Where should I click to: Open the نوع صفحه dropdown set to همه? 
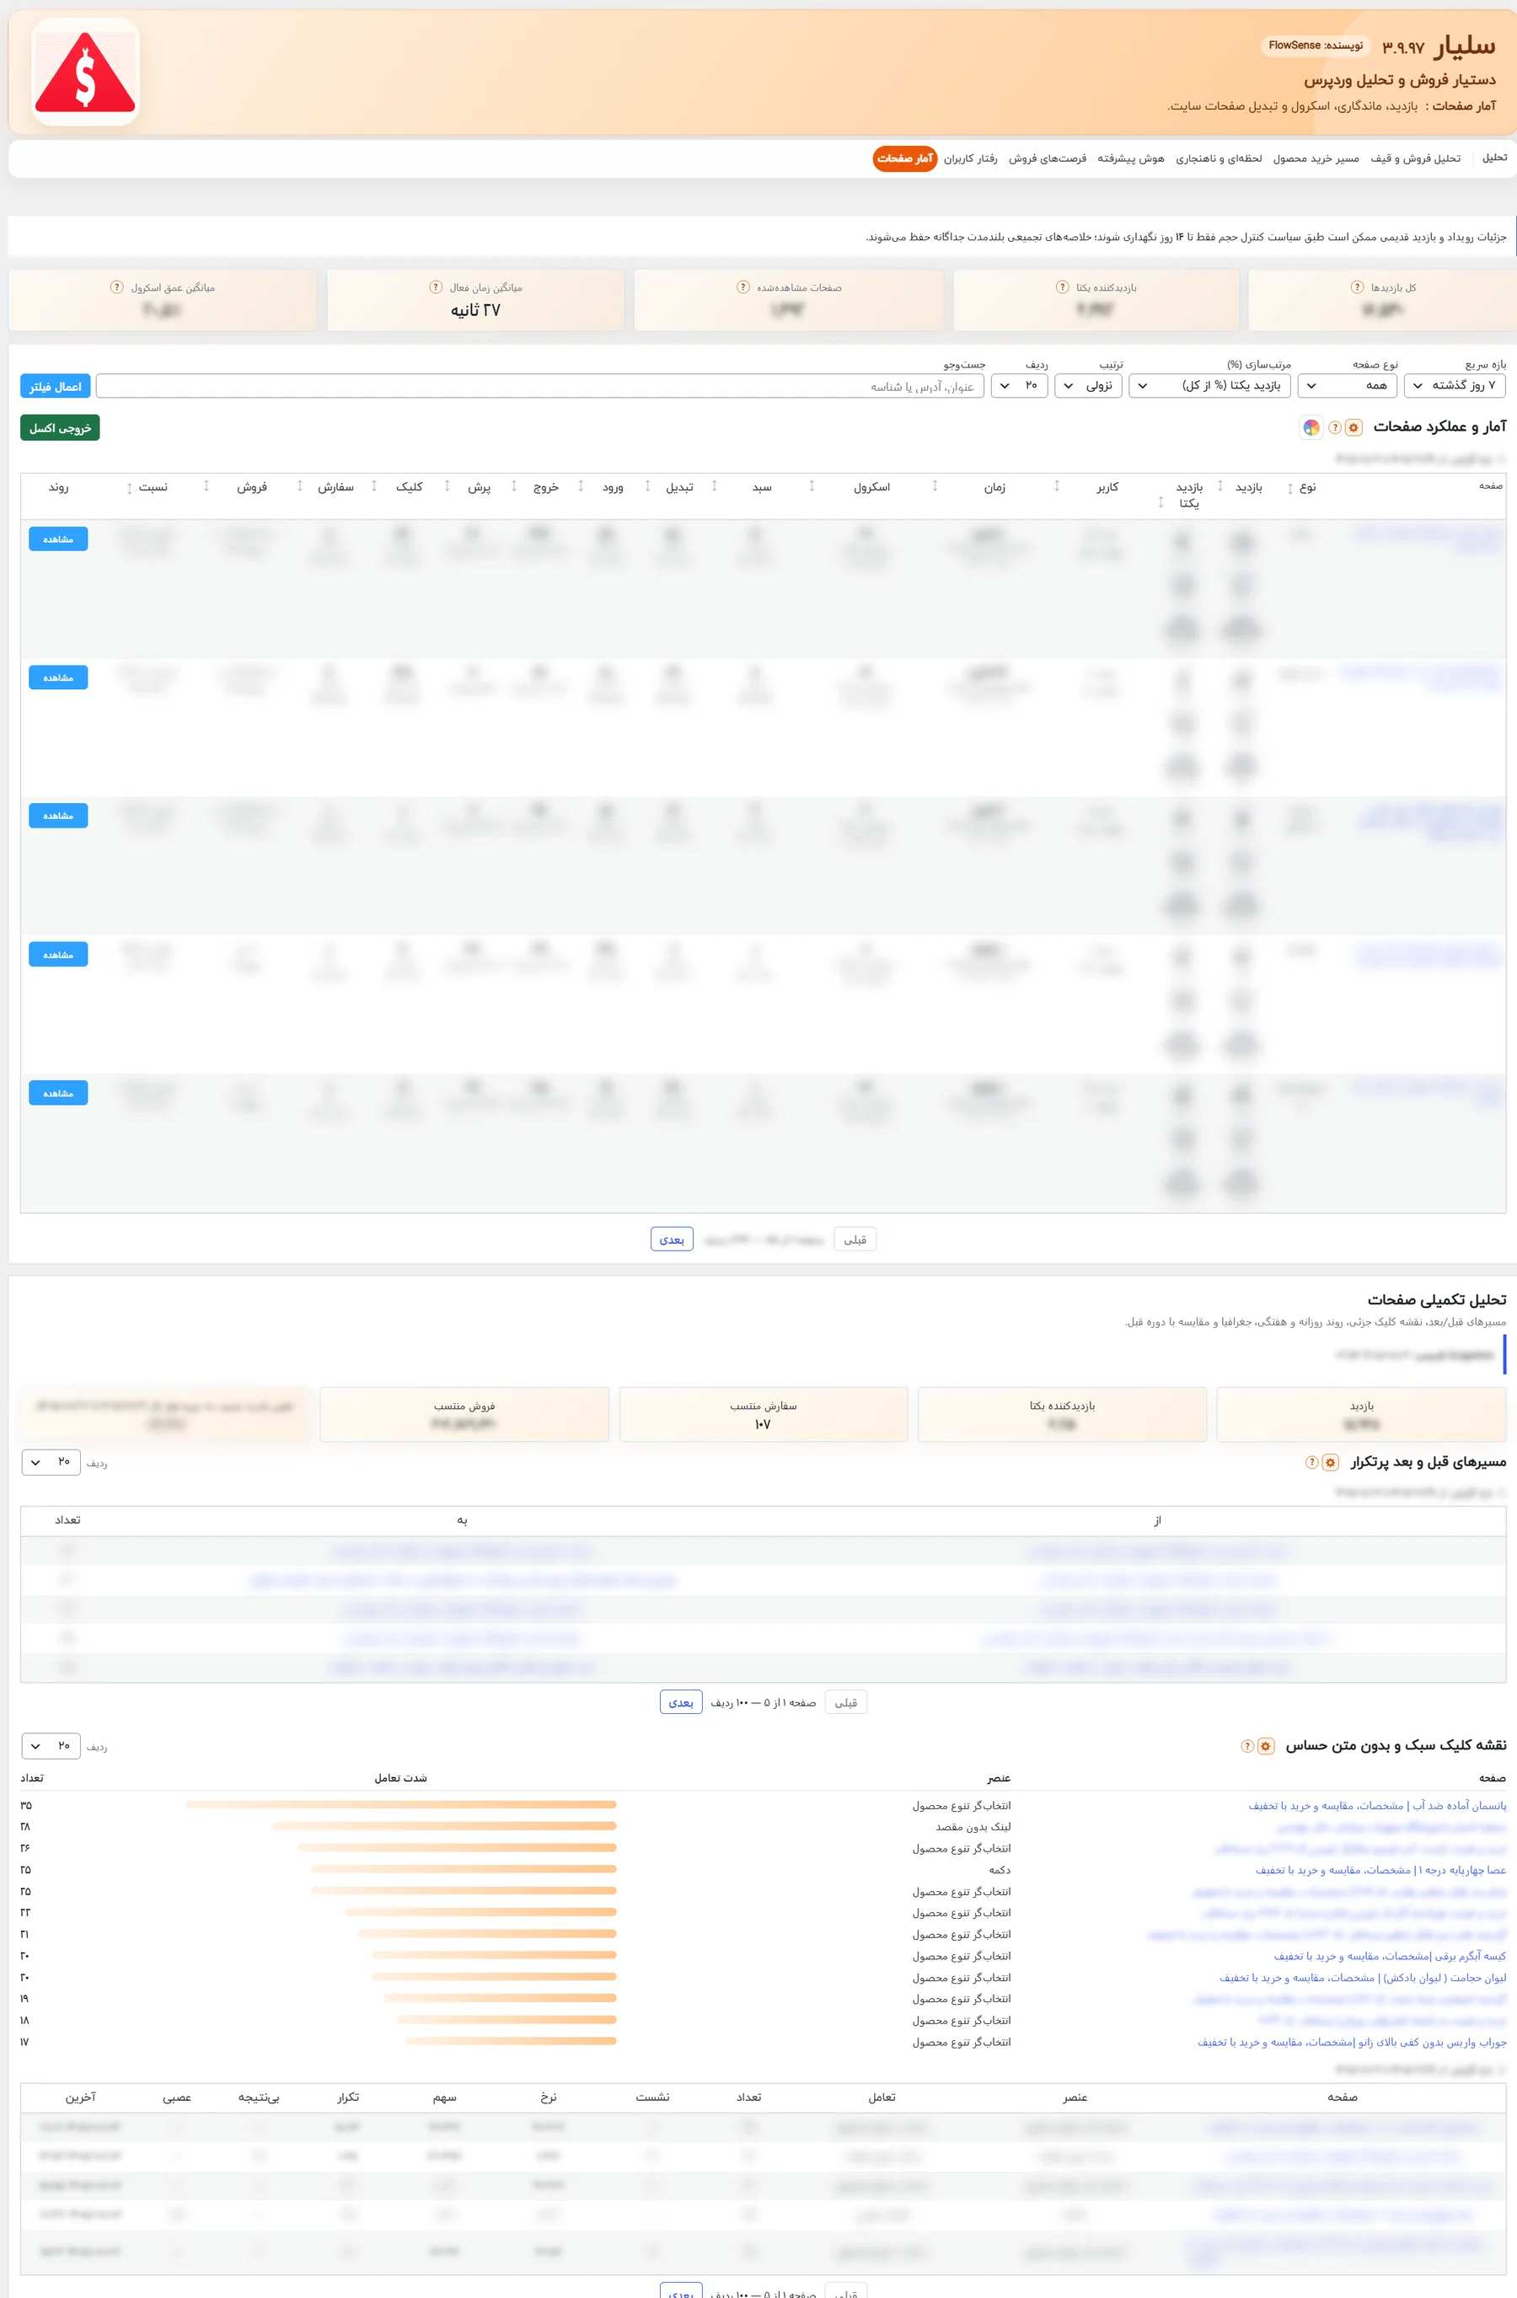(x=1348, y=385)
